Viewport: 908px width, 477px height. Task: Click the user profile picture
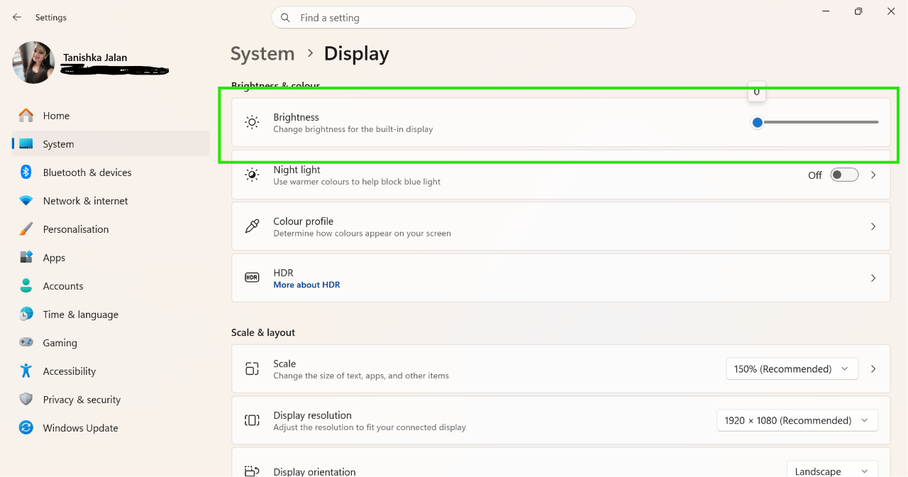(x=33, y=62)
